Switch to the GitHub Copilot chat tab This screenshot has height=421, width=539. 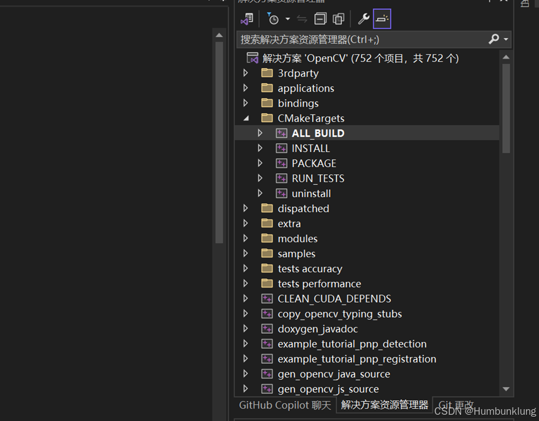pos(285,405)
